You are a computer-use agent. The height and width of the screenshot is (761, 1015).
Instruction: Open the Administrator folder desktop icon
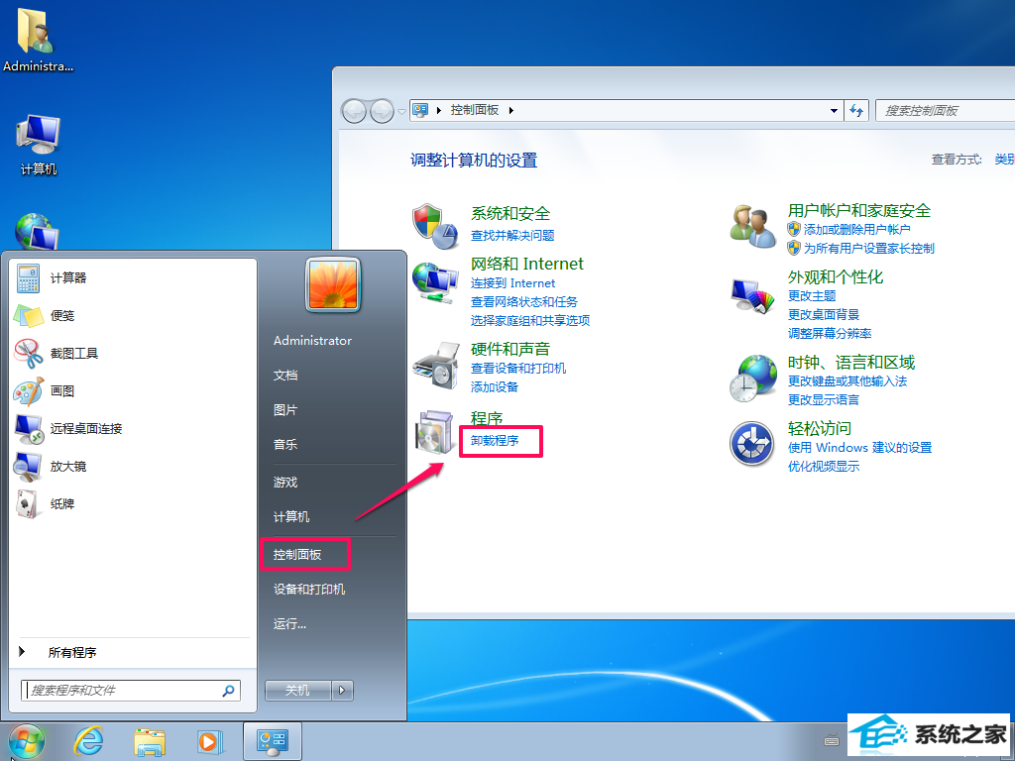tap(38, 40)
